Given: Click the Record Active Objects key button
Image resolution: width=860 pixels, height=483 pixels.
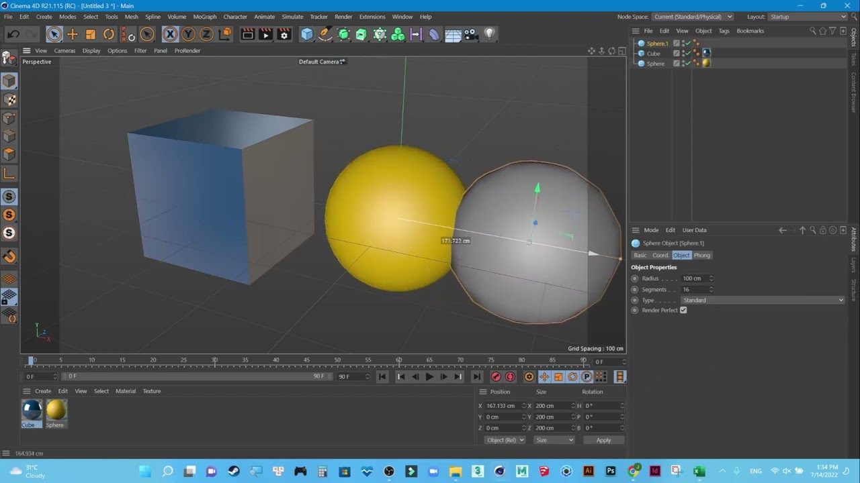Looking at the screenshot, I should tap(496, 377).
